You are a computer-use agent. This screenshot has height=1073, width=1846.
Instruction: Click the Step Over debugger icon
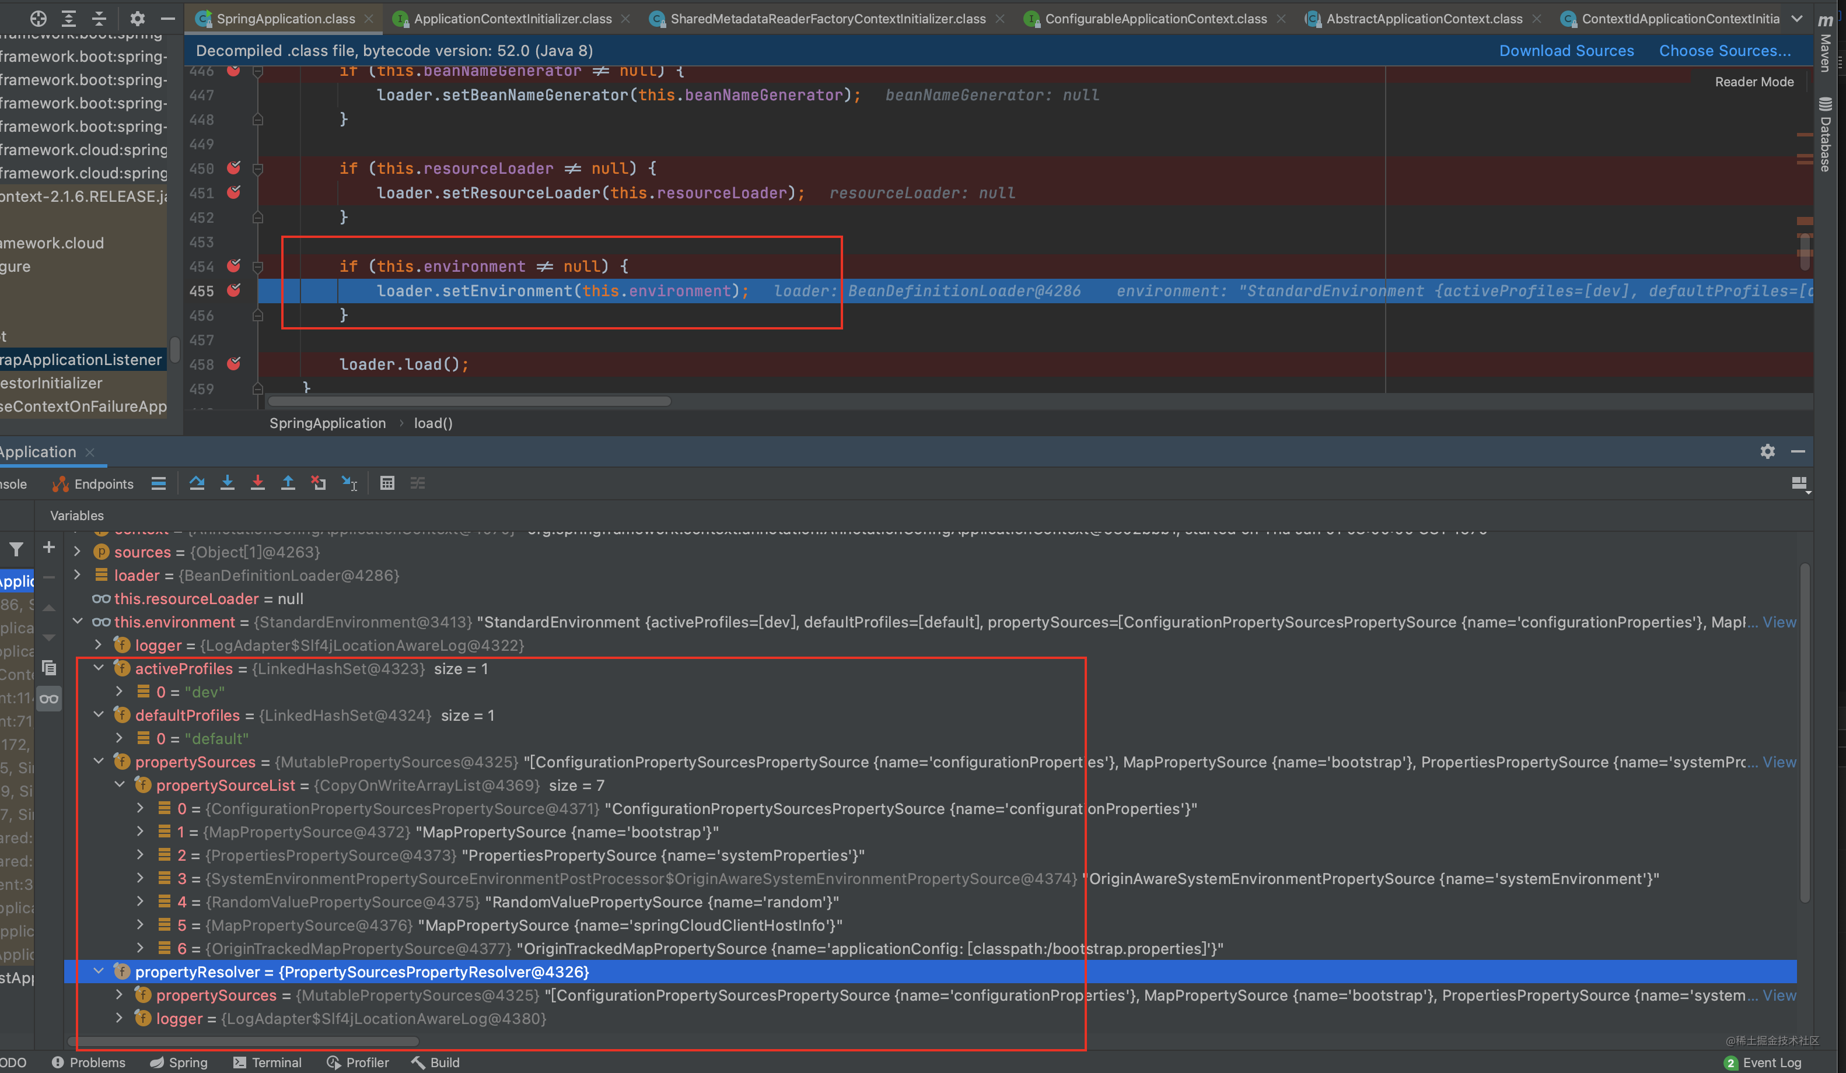(x=197, y=483)
